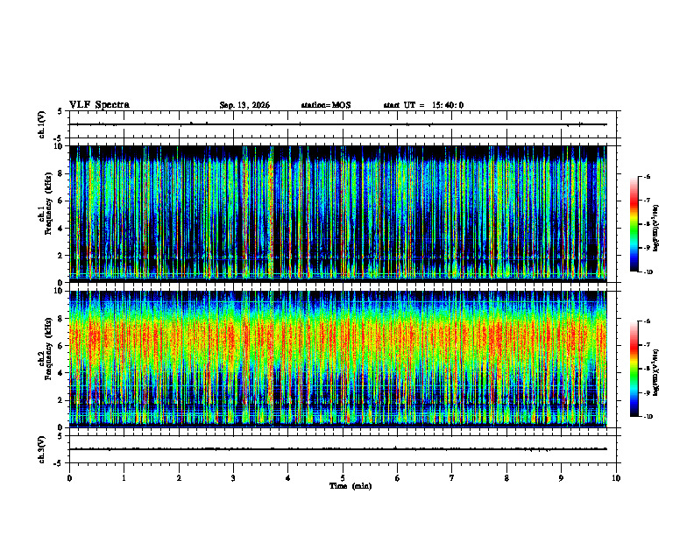Image resolution: width=694 pixels, height=536 pixels.
Task: Click the ch.1 spectrogram near 2 kHz line
Action: (x=338, y=257)
